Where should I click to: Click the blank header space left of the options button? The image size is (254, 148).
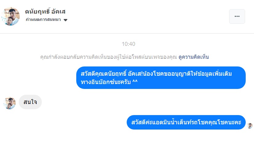148,16
